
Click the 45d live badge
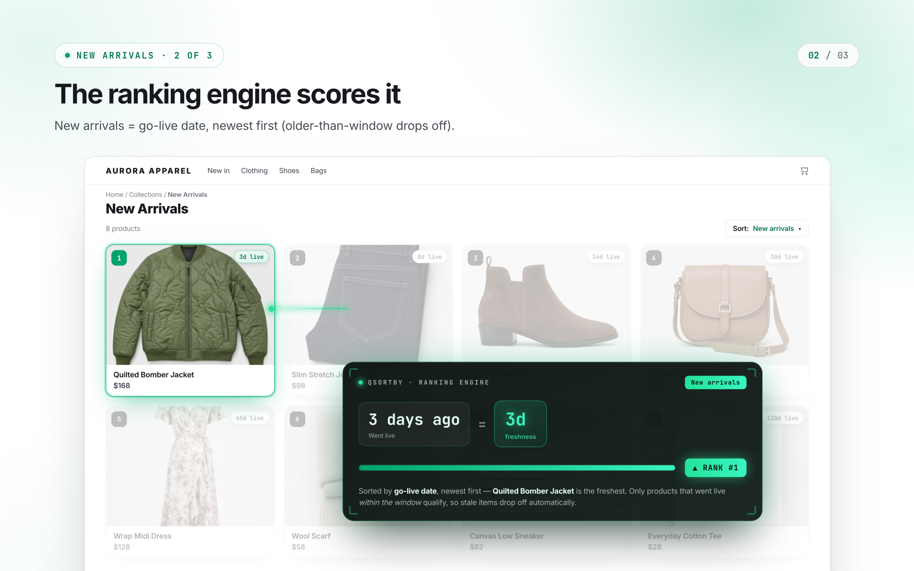[x=250, y=418]
